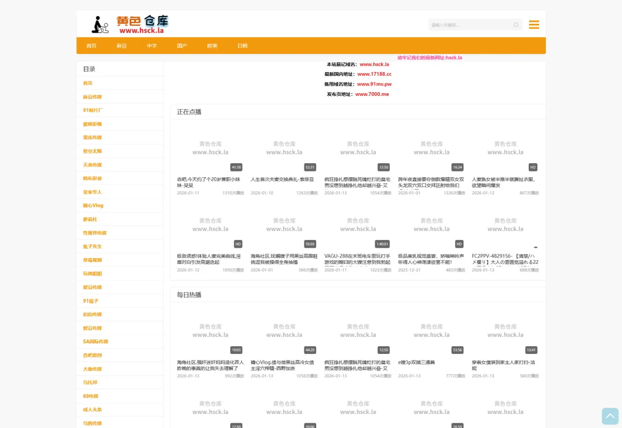The image size is (622, 428).
Task: Click 皇家华人 in the sidebar directory
Action: pos(92,192)
